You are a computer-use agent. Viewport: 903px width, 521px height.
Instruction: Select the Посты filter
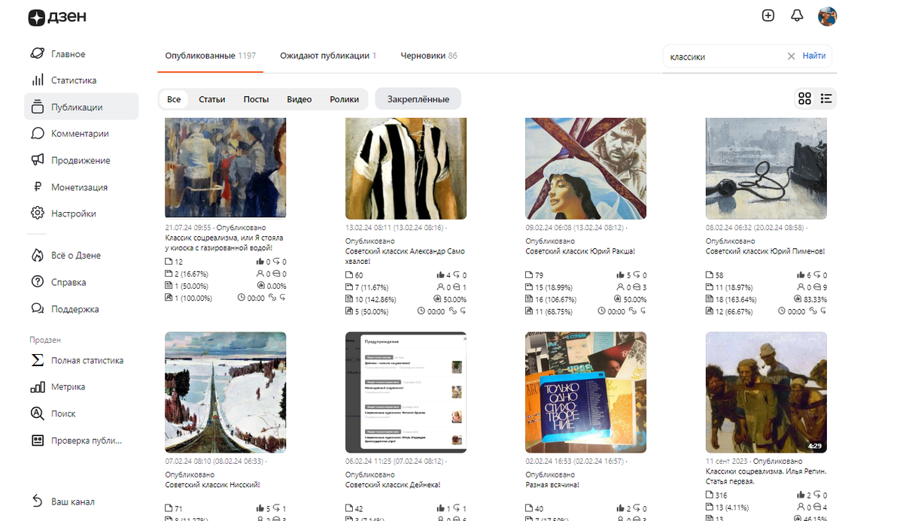[x=256, y=99]
